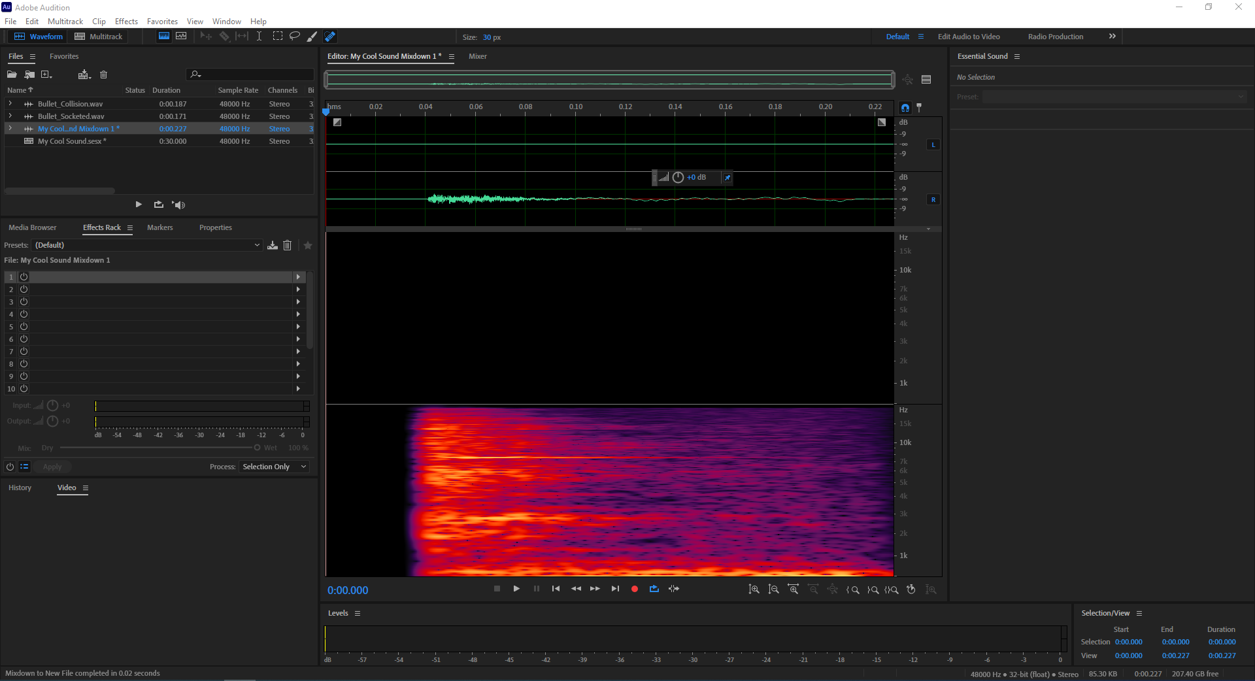
Task: Toggle Loop Playback in transport
Action: (x=654, y=589)
